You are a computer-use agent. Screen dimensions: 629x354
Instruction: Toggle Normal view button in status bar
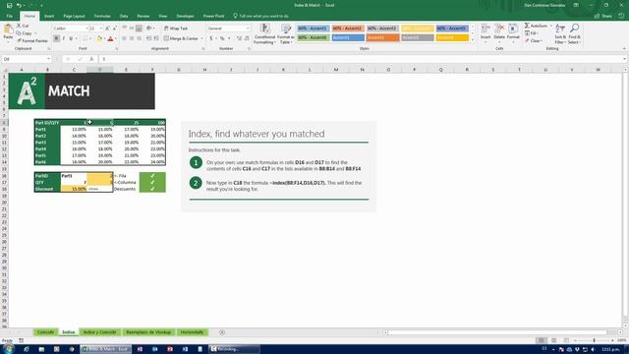541,340
